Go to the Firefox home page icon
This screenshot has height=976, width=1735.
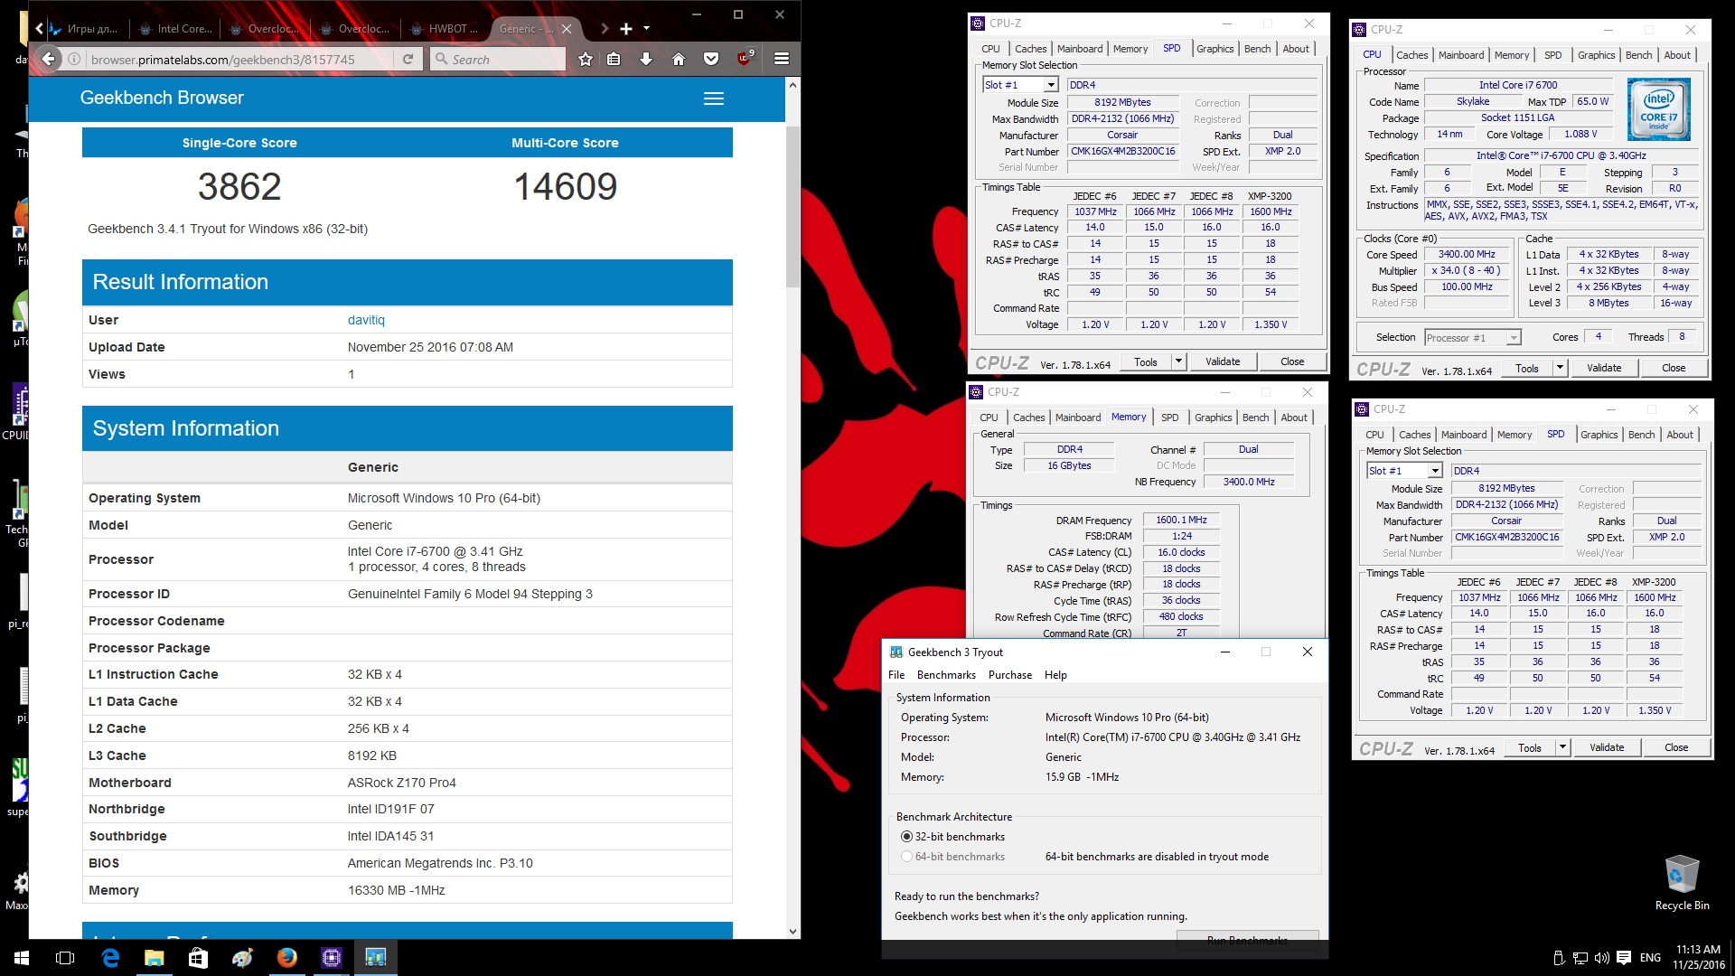tap(679, 59)
